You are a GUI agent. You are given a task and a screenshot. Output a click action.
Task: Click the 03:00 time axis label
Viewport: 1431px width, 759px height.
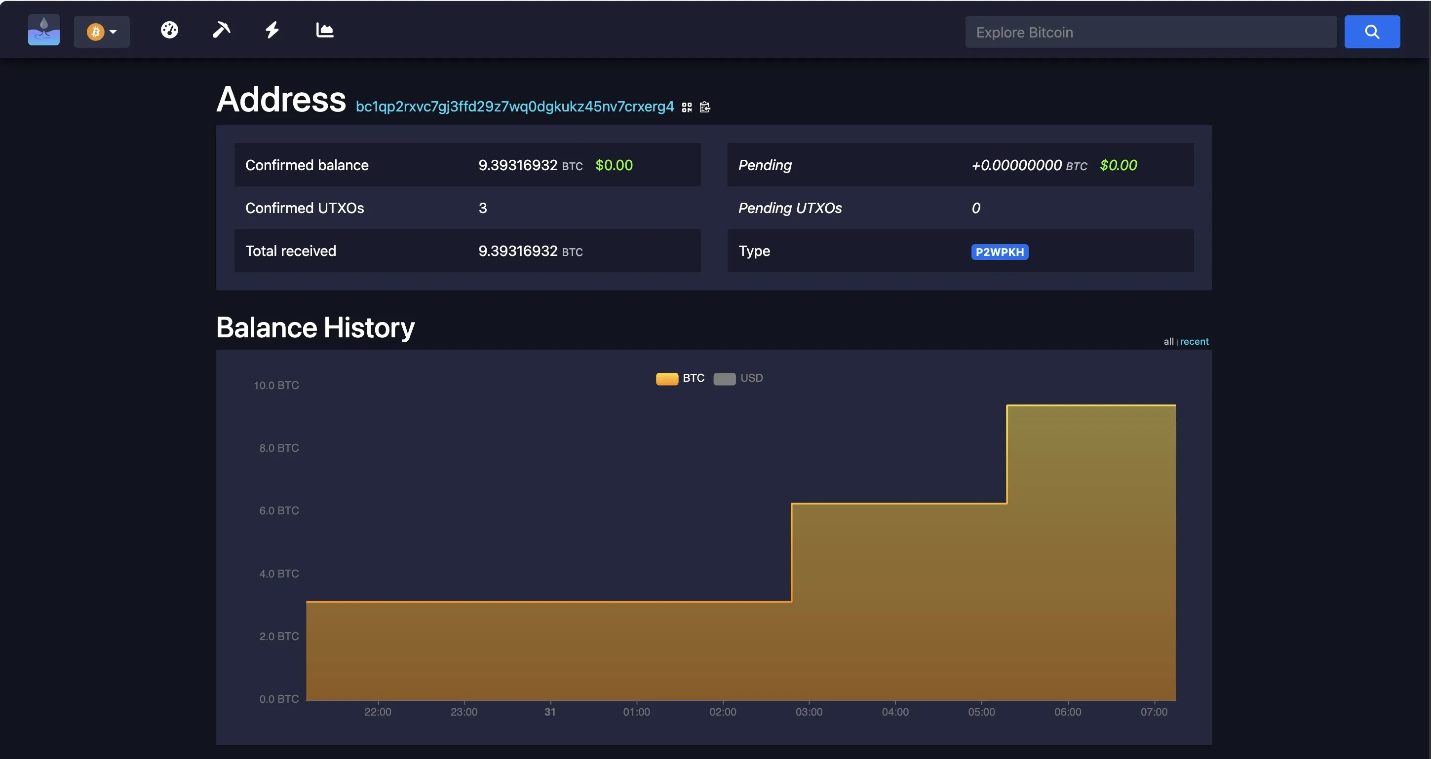809,712
